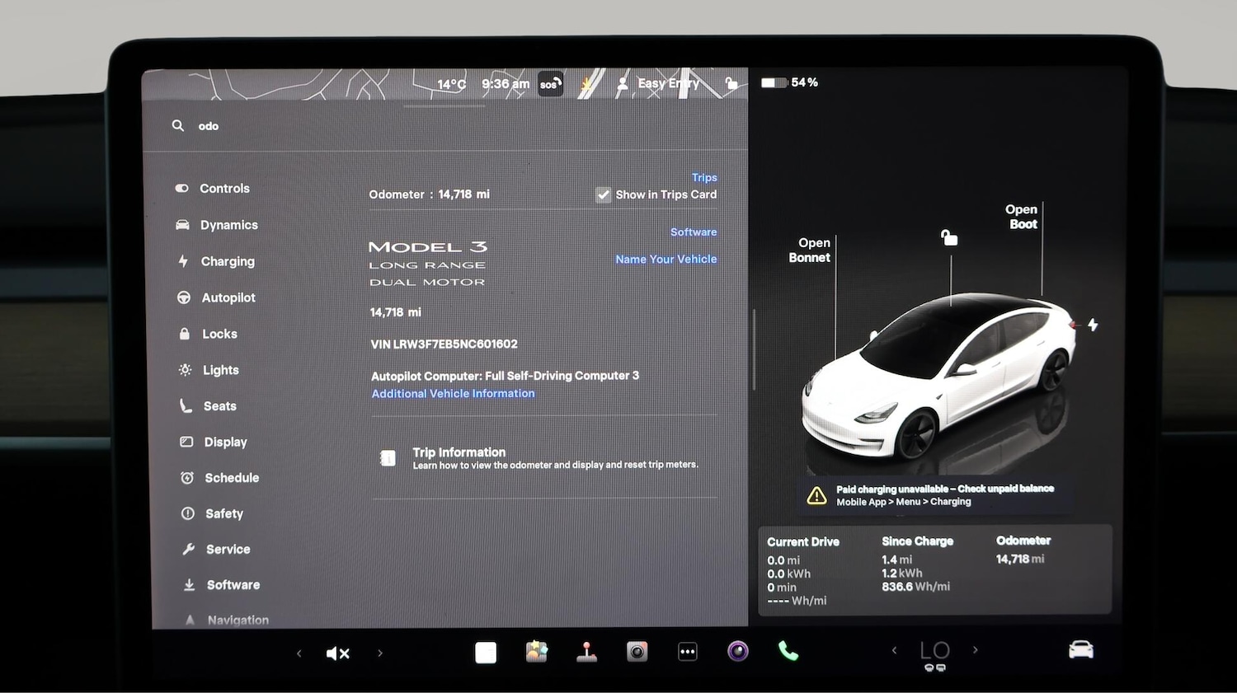Tap the 9:36 am clock
This screenshot has width=1237, height=693.
[506, 84]
